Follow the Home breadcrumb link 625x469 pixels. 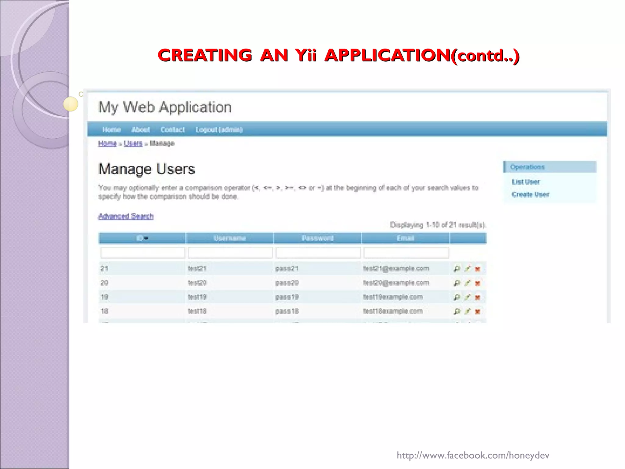tap(107, 144)
